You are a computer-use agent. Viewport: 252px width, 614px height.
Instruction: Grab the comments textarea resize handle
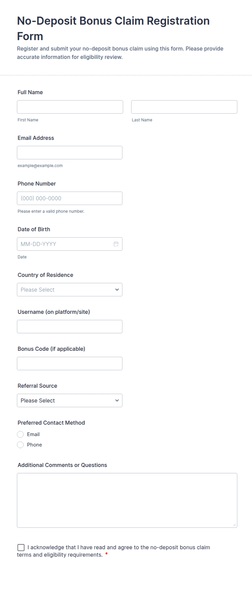tap(234, 525)
